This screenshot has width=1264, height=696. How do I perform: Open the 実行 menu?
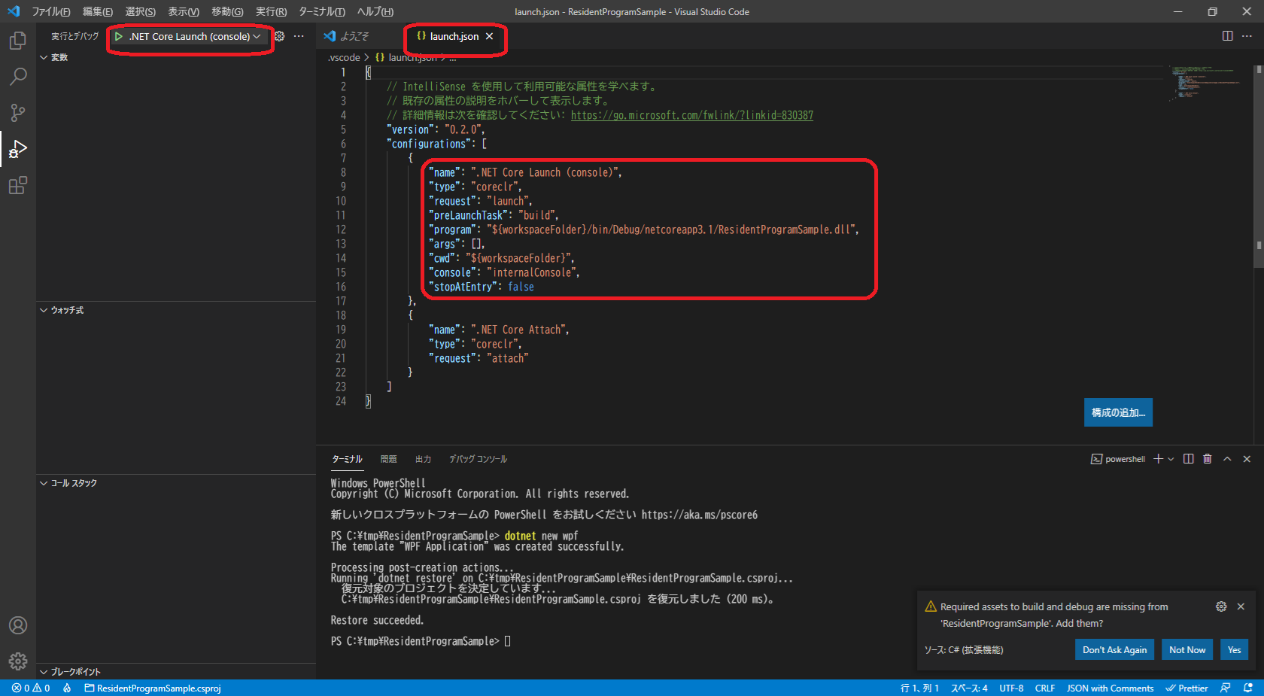pos(272,11)
